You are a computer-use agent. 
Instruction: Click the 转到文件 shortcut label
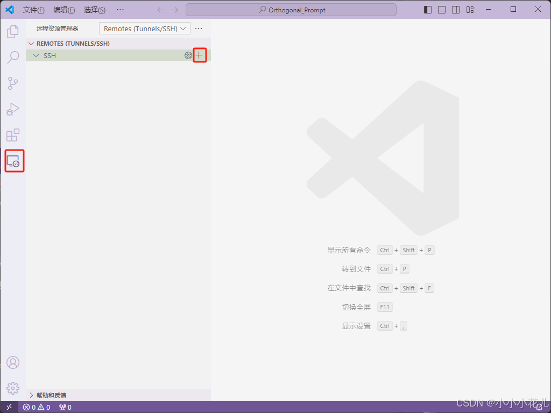pyautogui.click(x=356, y=269)
